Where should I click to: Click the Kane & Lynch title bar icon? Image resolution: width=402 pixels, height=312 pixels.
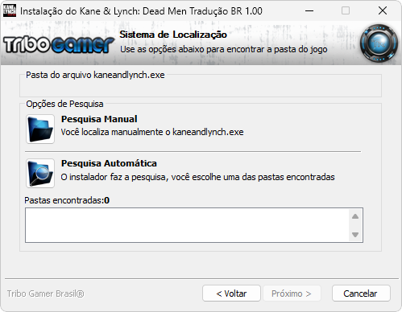[x=10, y=10]
